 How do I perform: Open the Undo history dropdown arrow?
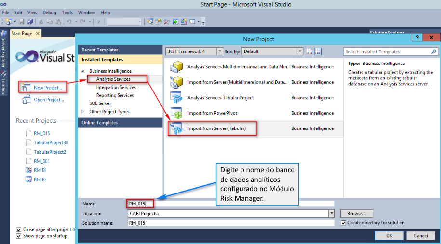pyautogui.click(x=76, y=22)
